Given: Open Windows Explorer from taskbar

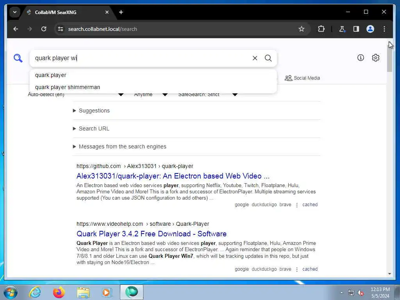Looking at the screenshot, I should point(83,293).
